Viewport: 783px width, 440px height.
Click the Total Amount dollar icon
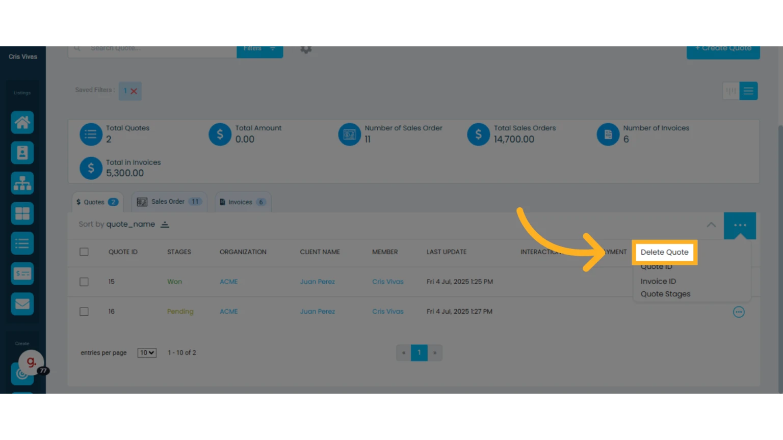(220, 134)
